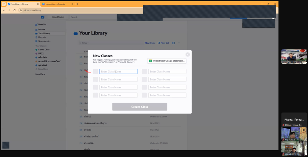Screen dimensions: 308x157
Task: Open the ข้อ6-10 set row
Action: click(x=131, y=117)
